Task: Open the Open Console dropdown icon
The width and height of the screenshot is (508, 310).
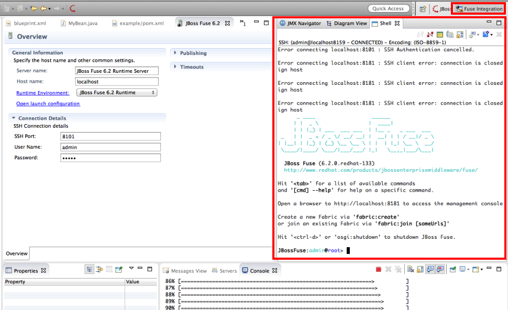Action: [x=478, y=269]
